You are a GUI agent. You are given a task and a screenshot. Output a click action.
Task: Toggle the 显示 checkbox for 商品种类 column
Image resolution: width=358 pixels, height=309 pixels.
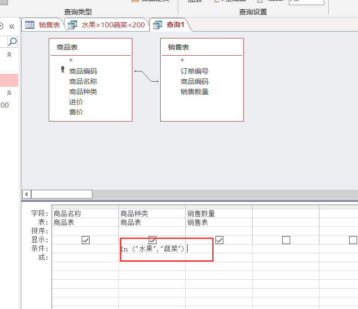point(152,240)
